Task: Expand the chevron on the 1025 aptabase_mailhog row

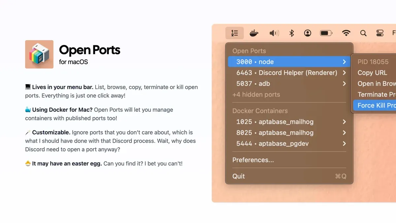Action: click(344, 122)
